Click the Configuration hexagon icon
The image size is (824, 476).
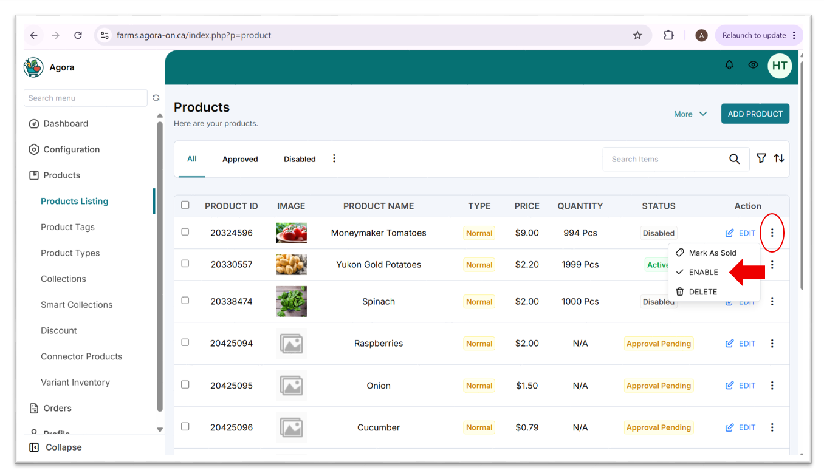34,149
